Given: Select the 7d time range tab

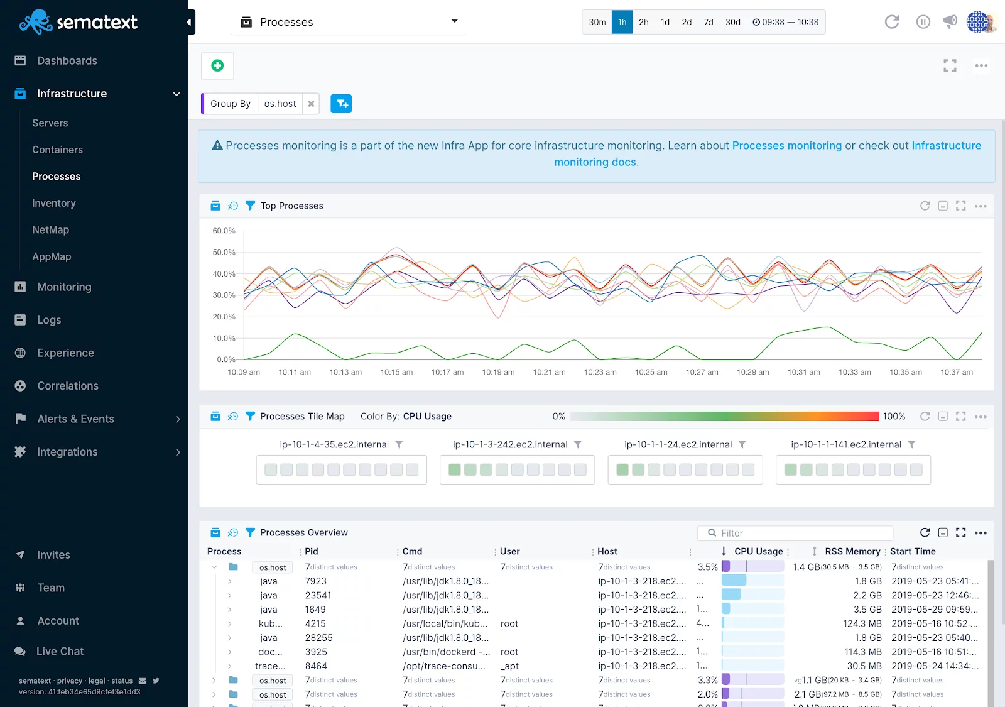Looking at the screenshot, I should [708, 22].
